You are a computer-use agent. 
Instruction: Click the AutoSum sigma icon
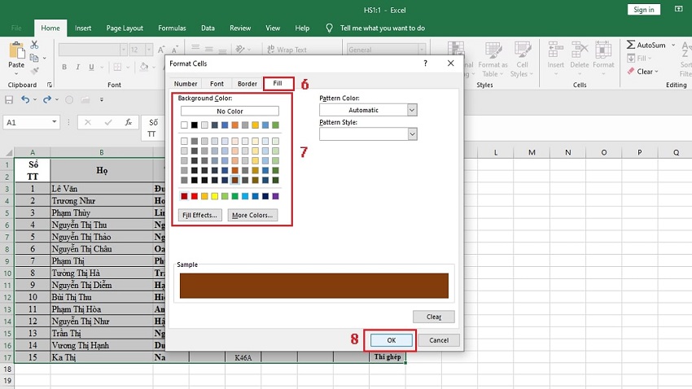pyautogui.click(x=631, y=45)
